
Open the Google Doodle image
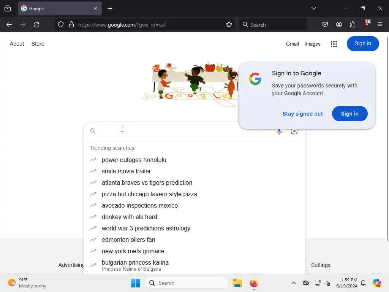pyautogui.click(x=190, y=84)
